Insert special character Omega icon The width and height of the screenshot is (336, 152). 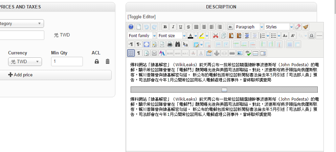[312, 35]
